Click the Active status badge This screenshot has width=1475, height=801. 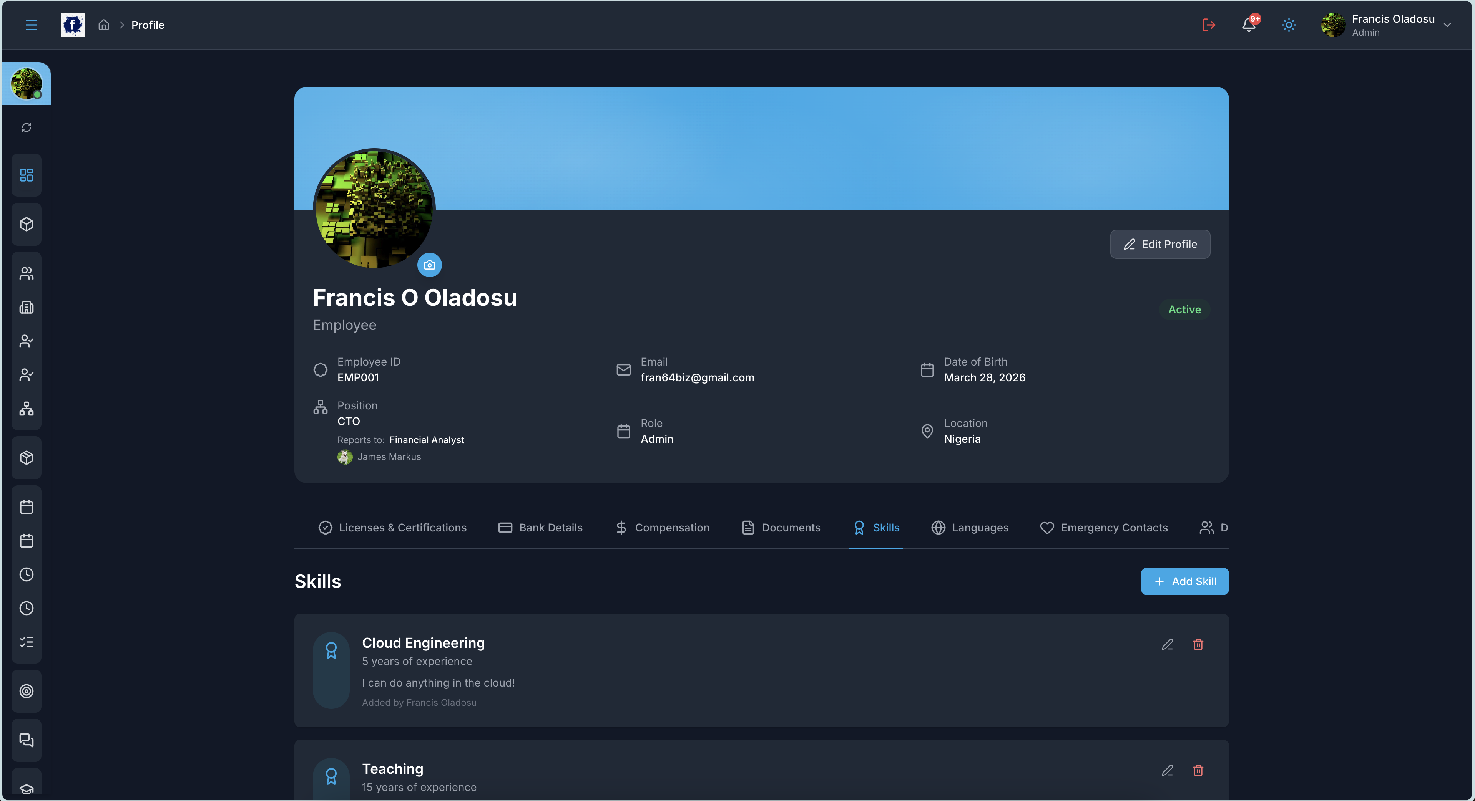(x=1184, y=309)
